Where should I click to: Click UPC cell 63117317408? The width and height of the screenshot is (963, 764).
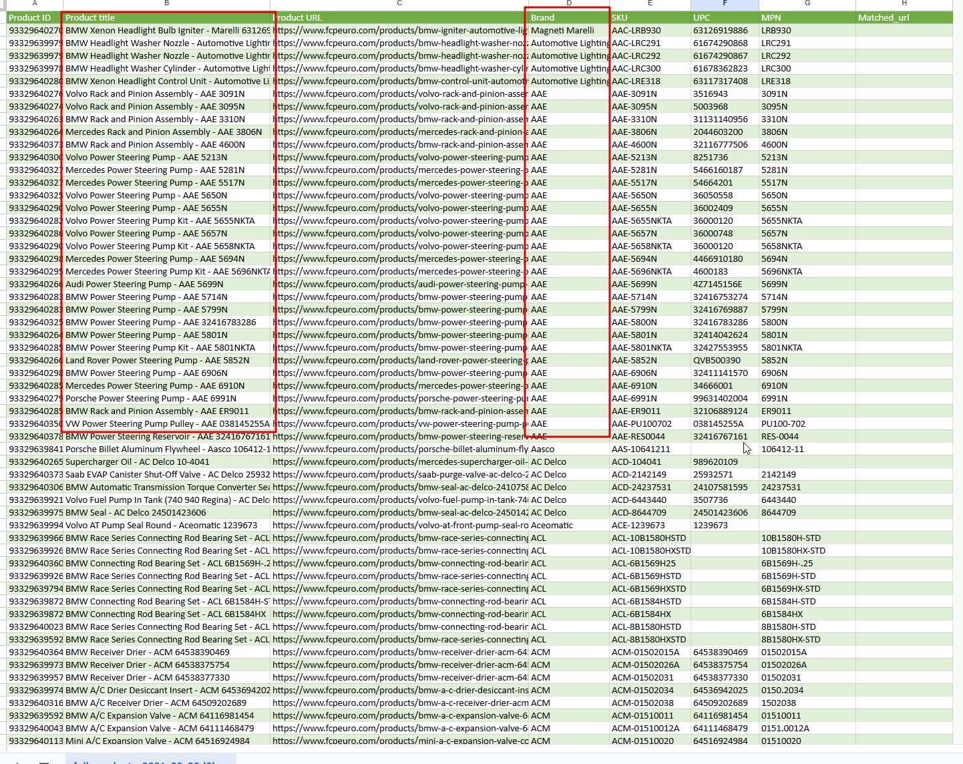pyautogui.click(x=725, y=81)
